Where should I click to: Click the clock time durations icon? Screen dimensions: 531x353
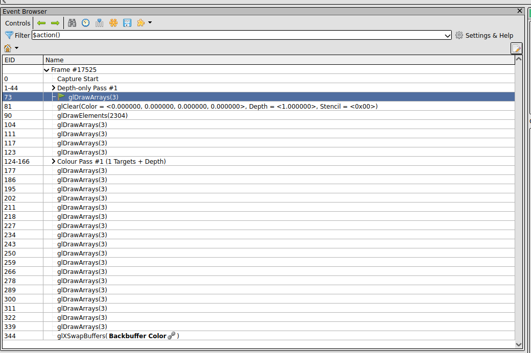click(86, 23)
